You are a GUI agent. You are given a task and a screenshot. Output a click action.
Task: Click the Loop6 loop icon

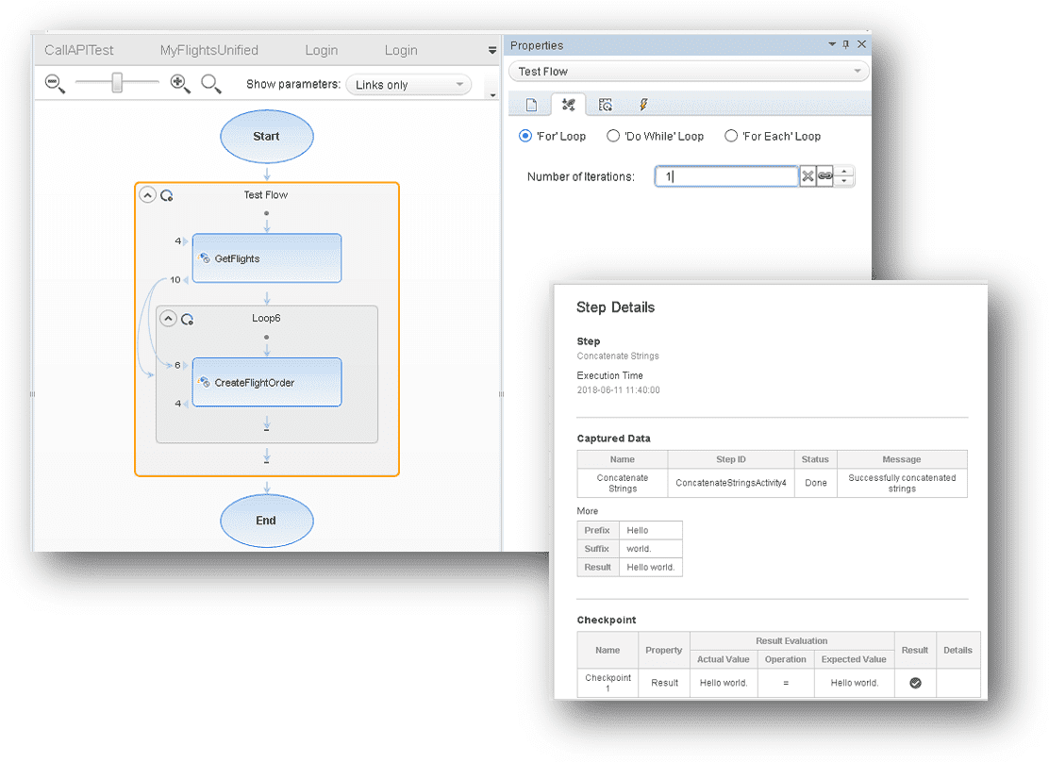click(188, 319)
